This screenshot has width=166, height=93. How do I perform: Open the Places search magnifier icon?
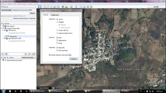[3, 54]
